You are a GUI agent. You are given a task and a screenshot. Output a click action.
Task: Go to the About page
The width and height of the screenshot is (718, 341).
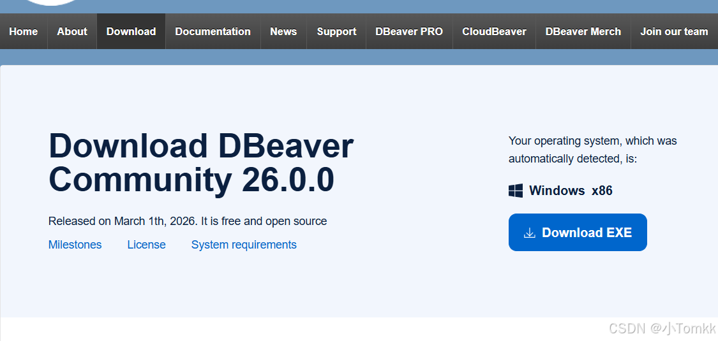(x=72, y=31)
